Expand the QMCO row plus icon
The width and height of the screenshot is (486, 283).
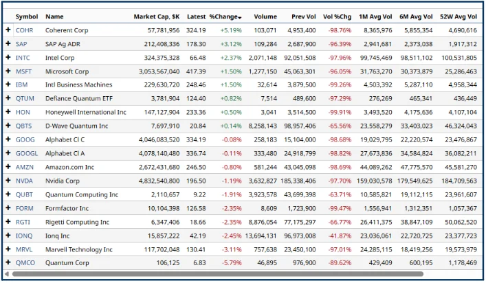pyautogui.click(x=8, y=262)
